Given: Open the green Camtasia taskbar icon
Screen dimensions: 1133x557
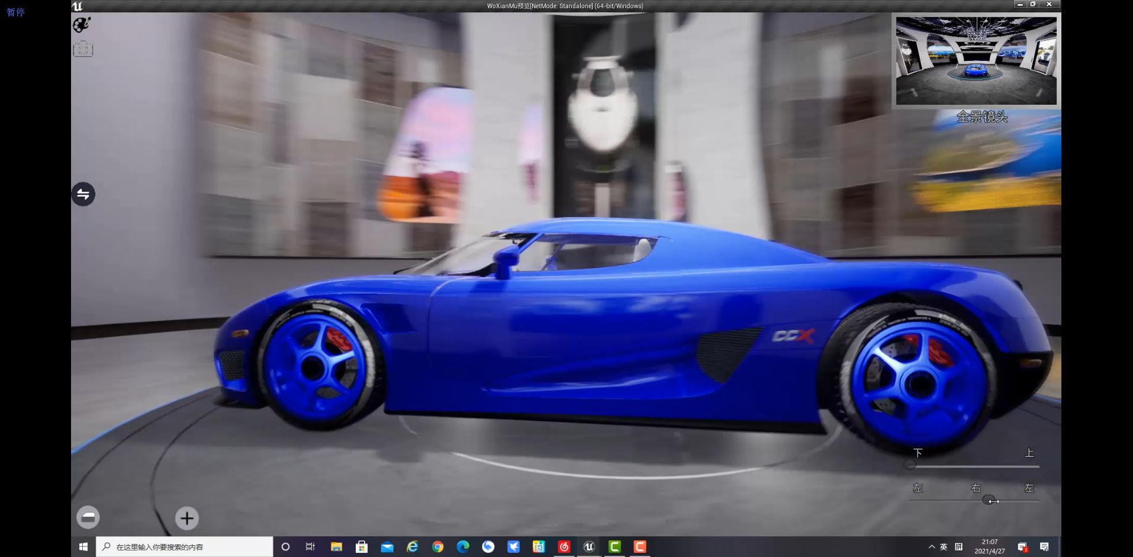Looking at the screenshot, I should 614,547.
